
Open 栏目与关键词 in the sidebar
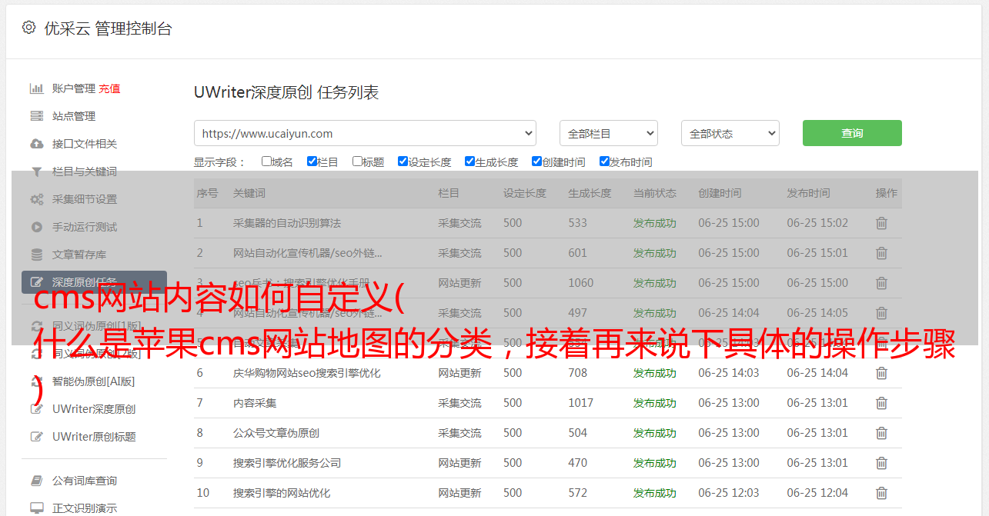85,171
